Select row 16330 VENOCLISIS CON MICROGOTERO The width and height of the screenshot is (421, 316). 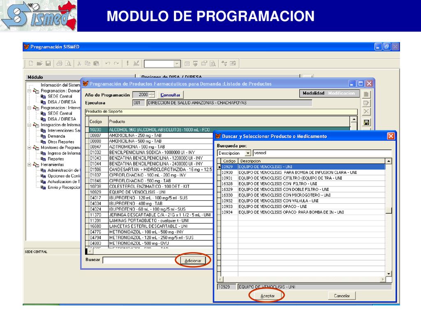[303, 195]
